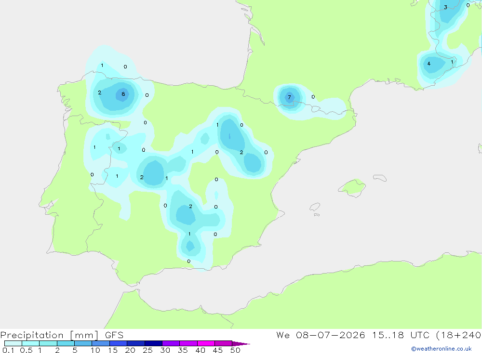
Task: Click the "We 08-07-2026" date text
Action: pos(321,335)
